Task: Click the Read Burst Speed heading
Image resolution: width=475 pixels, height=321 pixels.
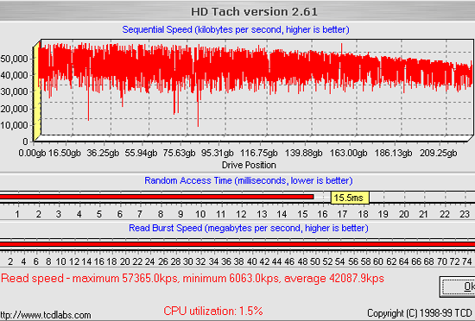Action: click(249, 228)
